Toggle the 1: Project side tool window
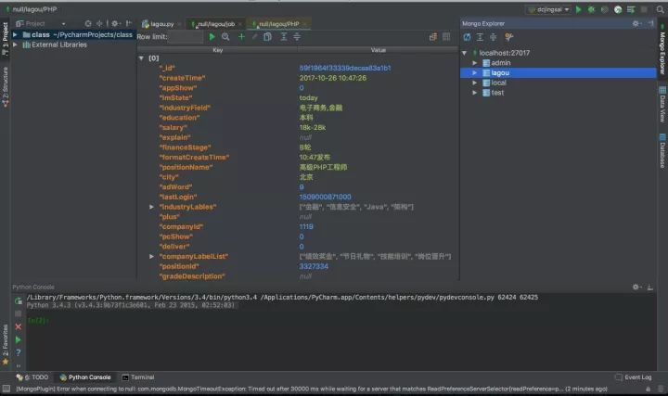This screenshot has height=396, width=668. tap(6, 38)
